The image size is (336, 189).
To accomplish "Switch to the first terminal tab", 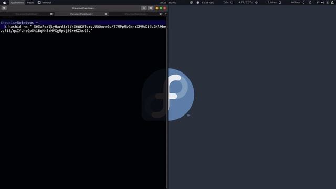I will [27, 14].
